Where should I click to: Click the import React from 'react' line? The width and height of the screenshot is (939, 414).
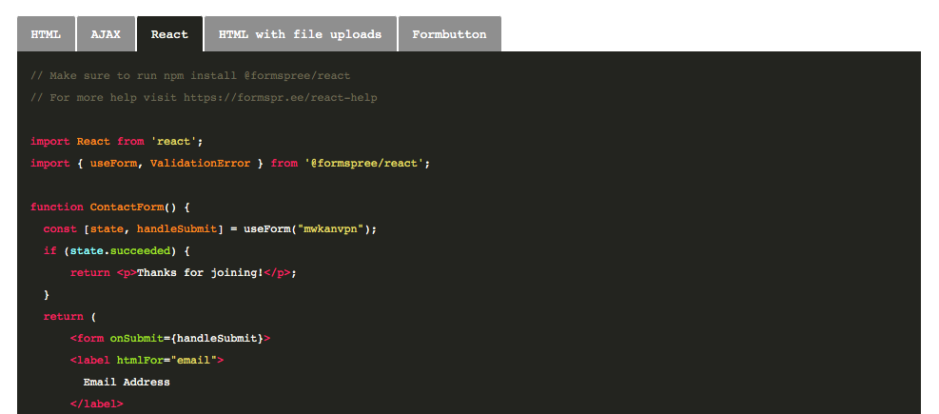(117, 142)
